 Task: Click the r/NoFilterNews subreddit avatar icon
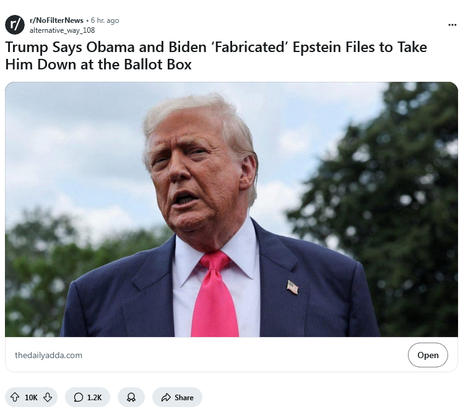(15, 25)
